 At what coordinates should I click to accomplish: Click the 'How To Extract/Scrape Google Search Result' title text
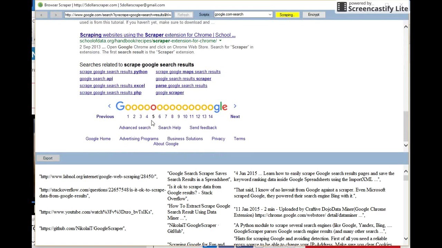point(199,212)
